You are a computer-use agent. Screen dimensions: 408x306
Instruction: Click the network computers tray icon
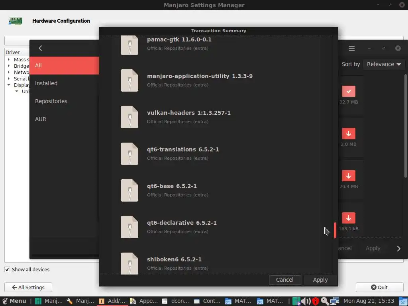click(x=335, y=301)
